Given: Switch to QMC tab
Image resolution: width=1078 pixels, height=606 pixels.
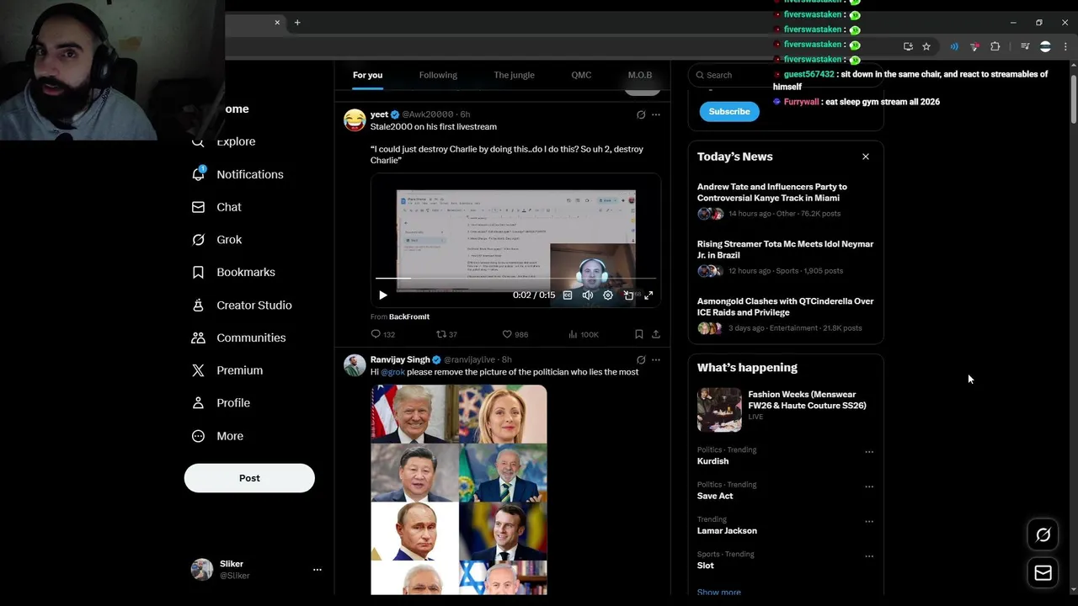Looking at the screenshot, I should [581, 75].
